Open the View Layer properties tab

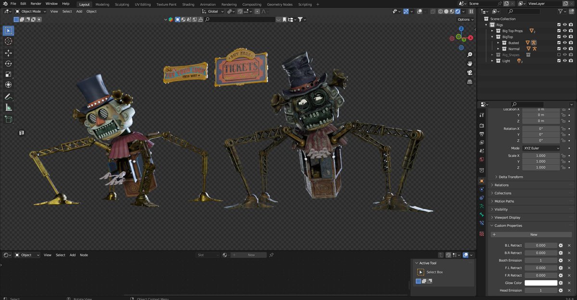point(482,143)
